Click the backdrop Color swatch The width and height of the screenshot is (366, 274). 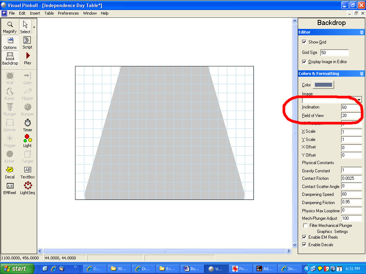tap(323, 85)
